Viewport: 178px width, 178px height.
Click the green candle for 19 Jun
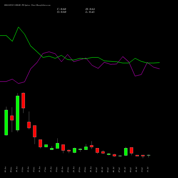pos(57,146)
